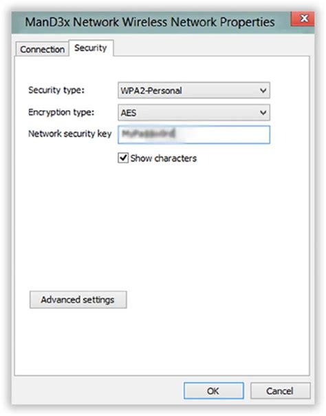The height and width of the screenshot is (416, 326).
Task: Open the AES encryption type combo box
Action: coord(194,113)
